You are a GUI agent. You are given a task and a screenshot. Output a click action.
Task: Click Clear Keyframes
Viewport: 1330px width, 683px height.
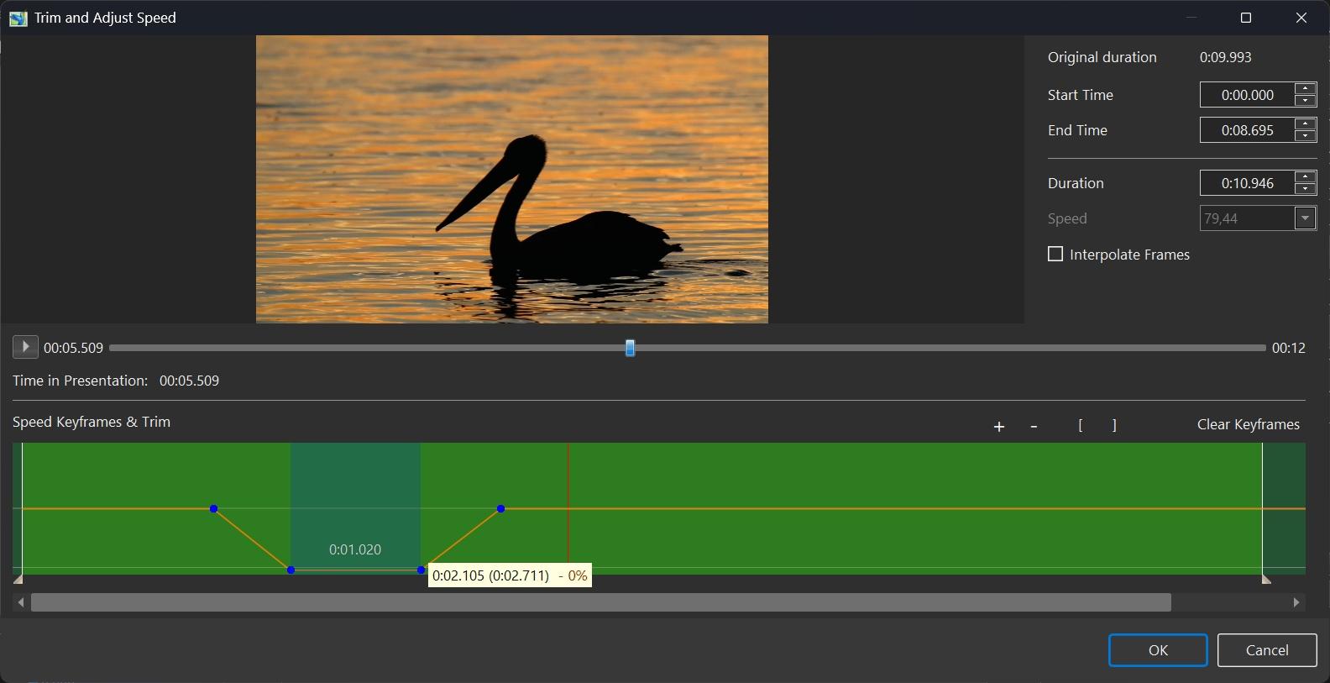click(x=1248, y=424)
